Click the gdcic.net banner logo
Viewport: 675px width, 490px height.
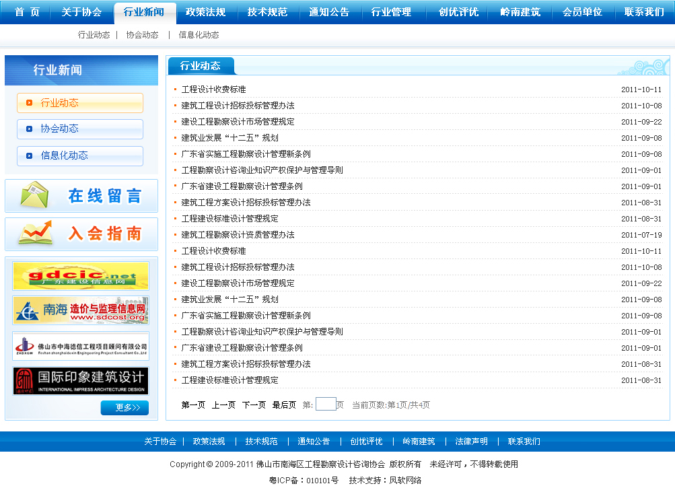coord(81,276)
